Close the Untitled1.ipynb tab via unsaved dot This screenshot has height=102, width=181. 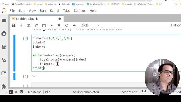[x=60, y=19]
